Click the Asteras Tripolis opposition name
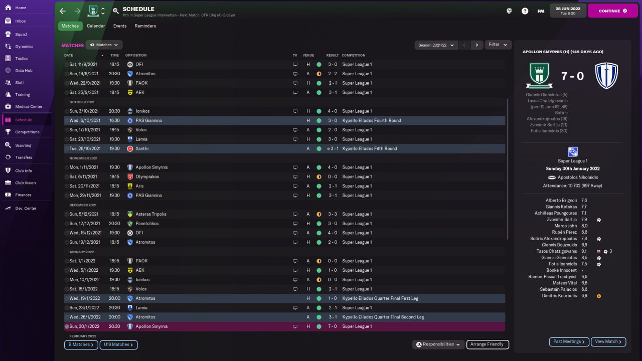642x361 pixels. coord(150,214)
